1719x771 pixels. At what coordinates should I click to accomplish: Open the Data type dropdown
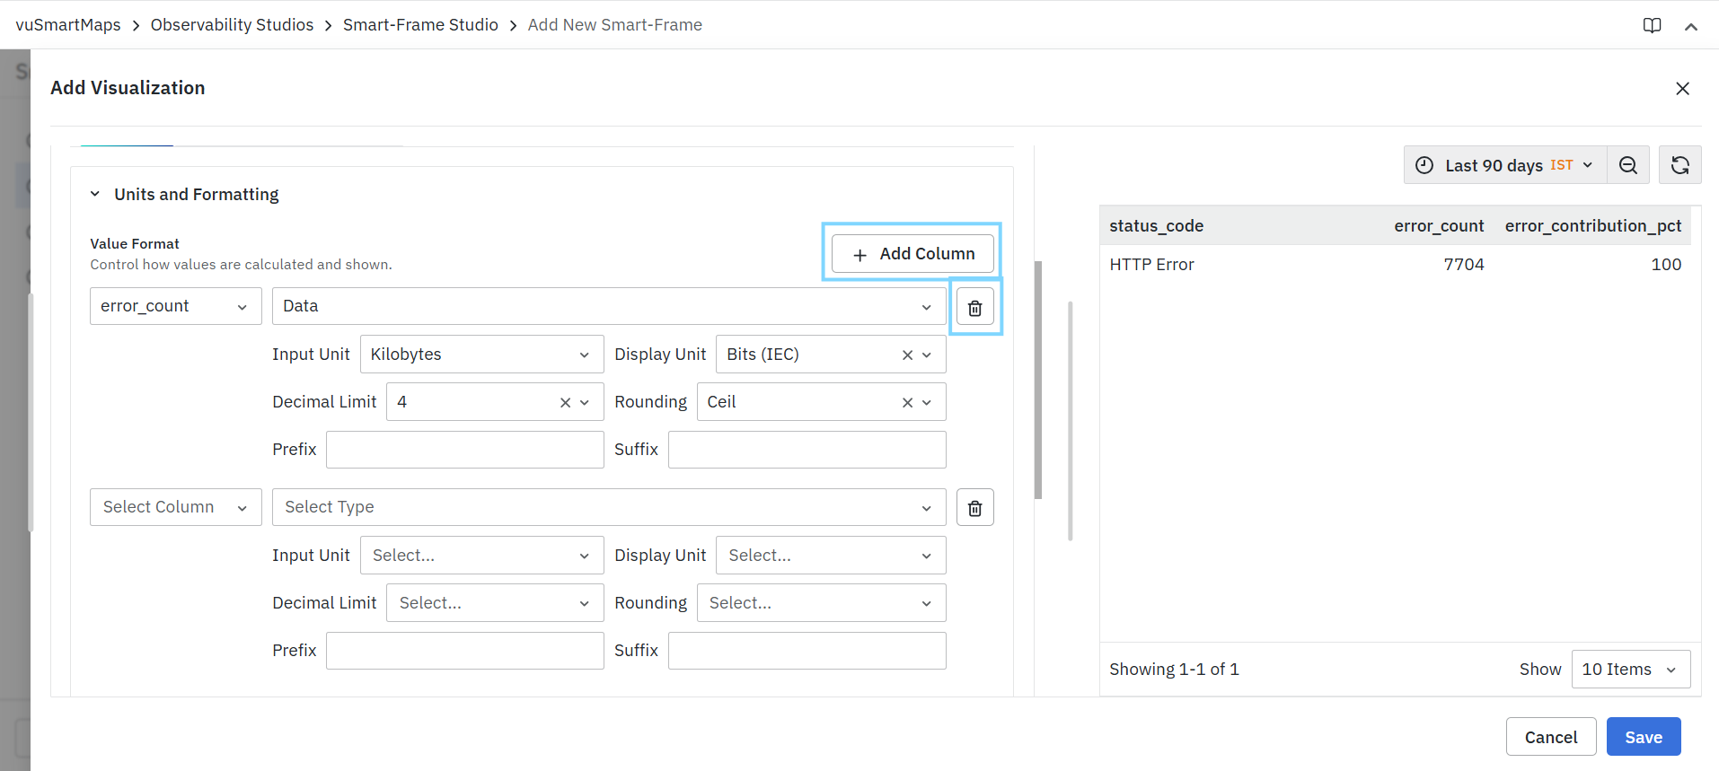tap(609, 306)
